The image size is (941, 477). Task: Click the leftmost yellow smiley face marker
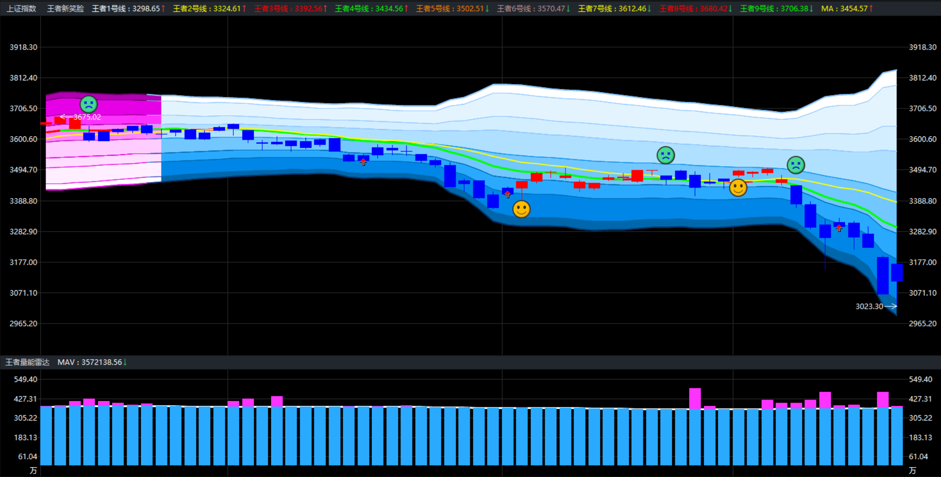click(x=521, y=209)
